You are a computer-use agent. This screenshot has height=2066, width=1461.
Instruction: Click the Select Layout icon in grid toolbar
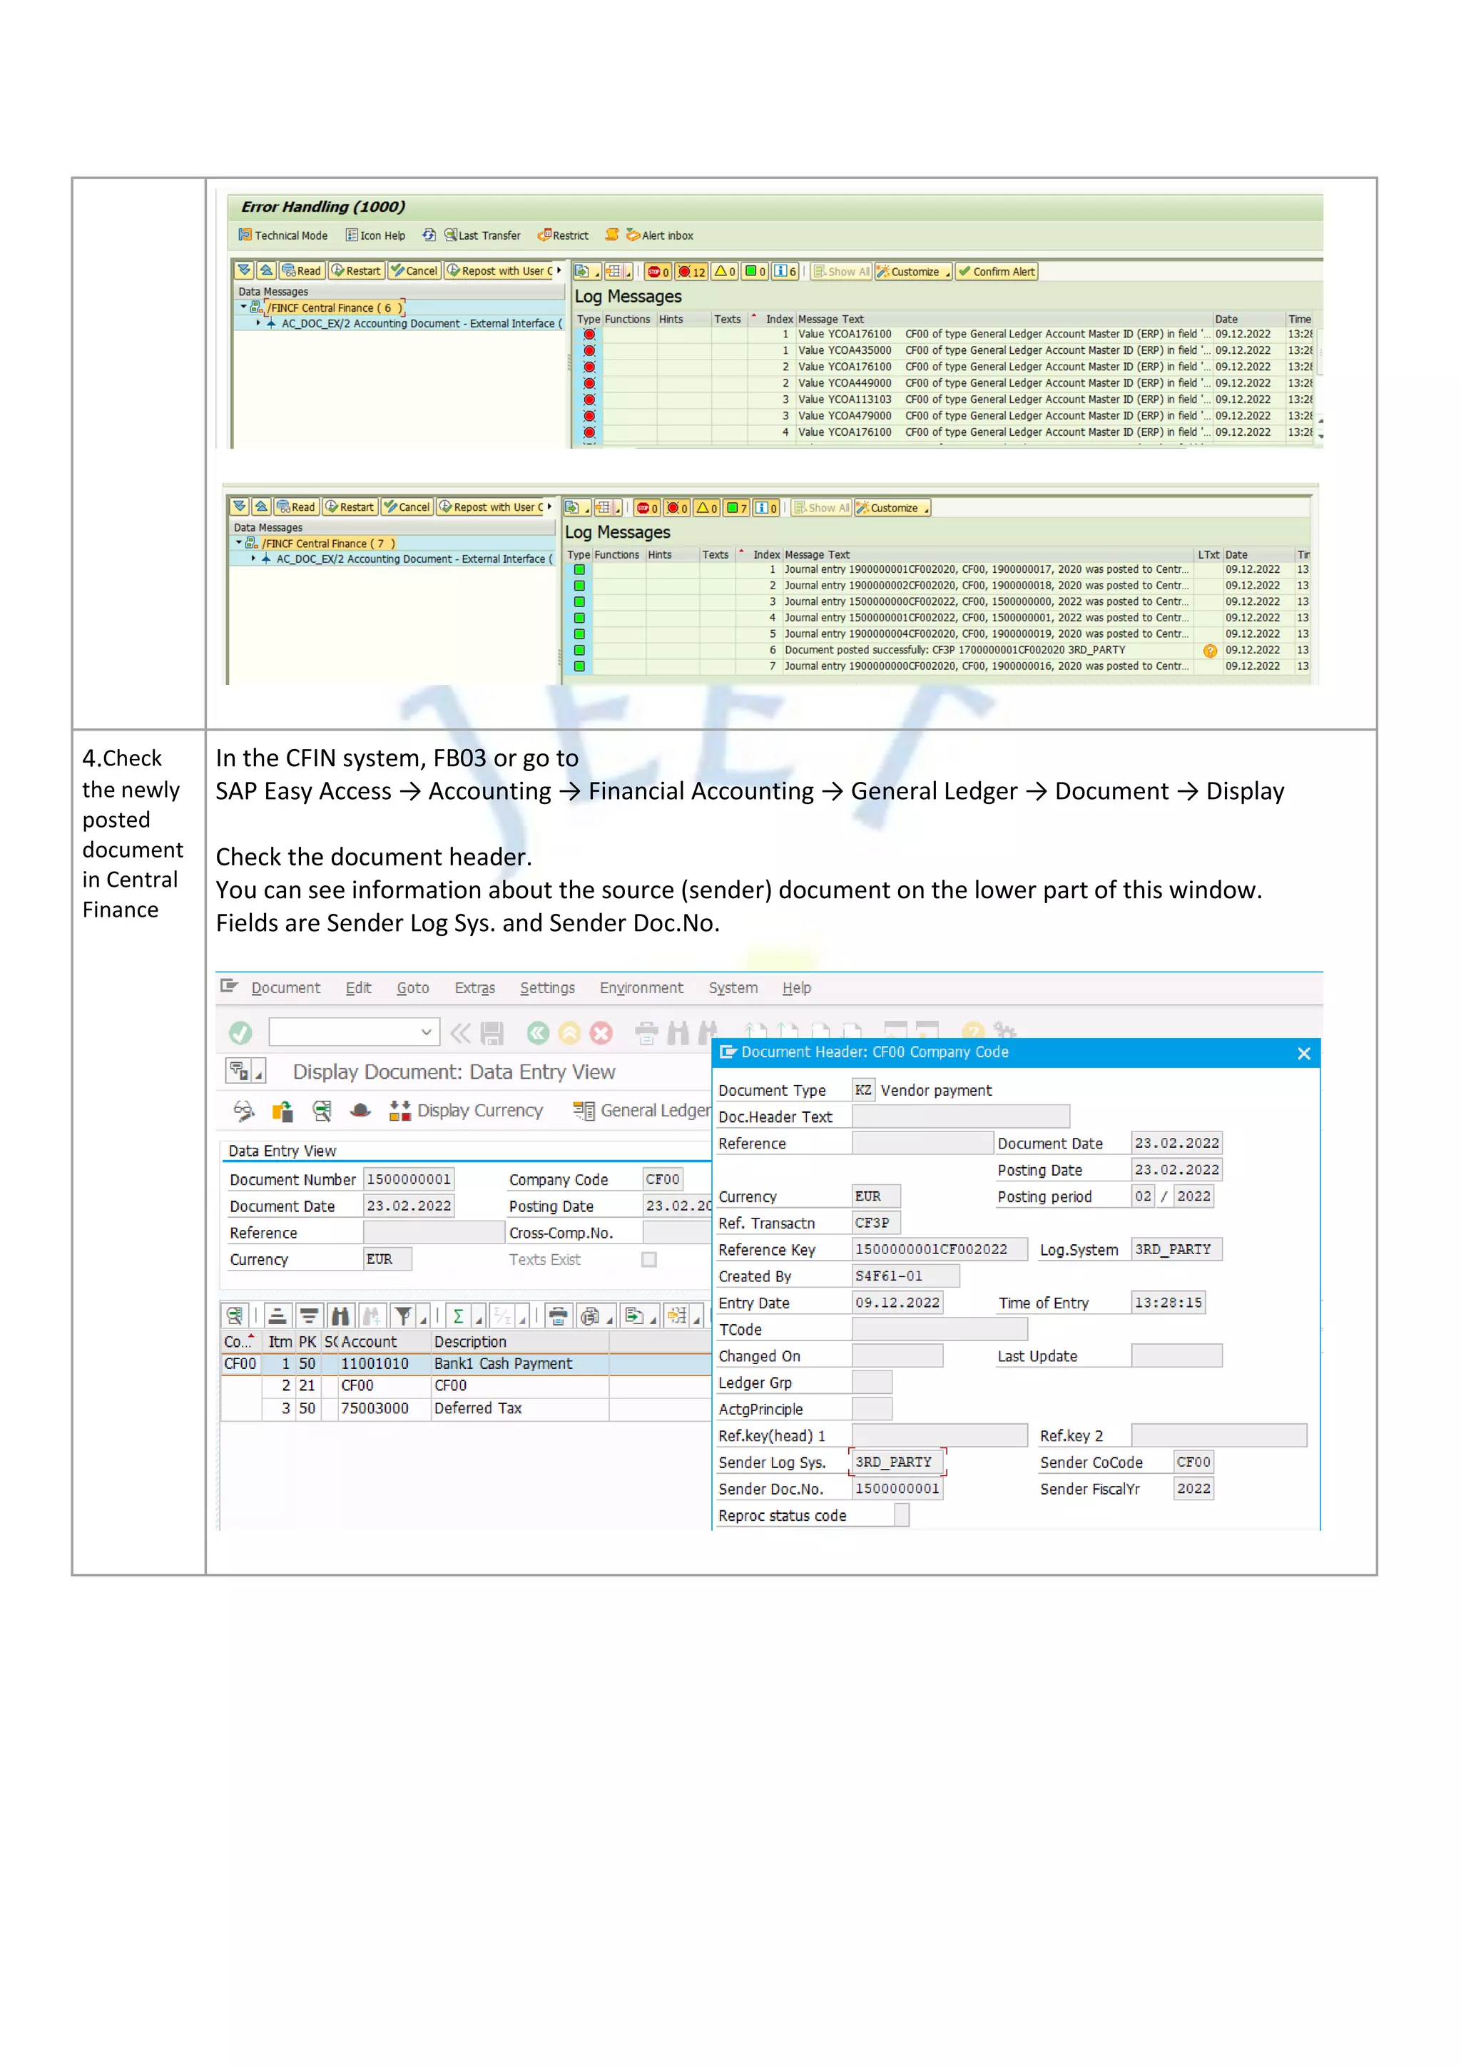click(678, 1316)
